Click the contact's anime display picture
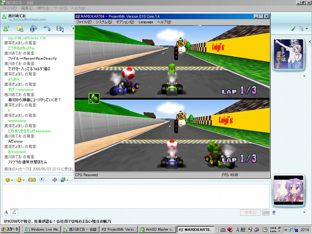This screenshot has width=312, height=234. point(288,54)
